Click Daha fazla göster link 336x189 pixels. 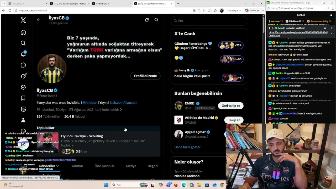pos(187,147)
